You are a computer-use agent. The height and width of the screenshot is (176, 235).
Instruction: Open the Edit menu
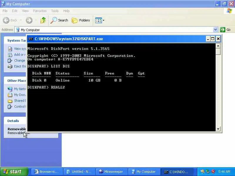tap(15, 11)
